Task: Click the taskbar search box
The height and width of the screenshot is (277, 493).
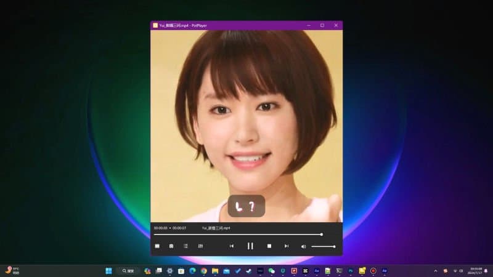Action: point(128,271)
